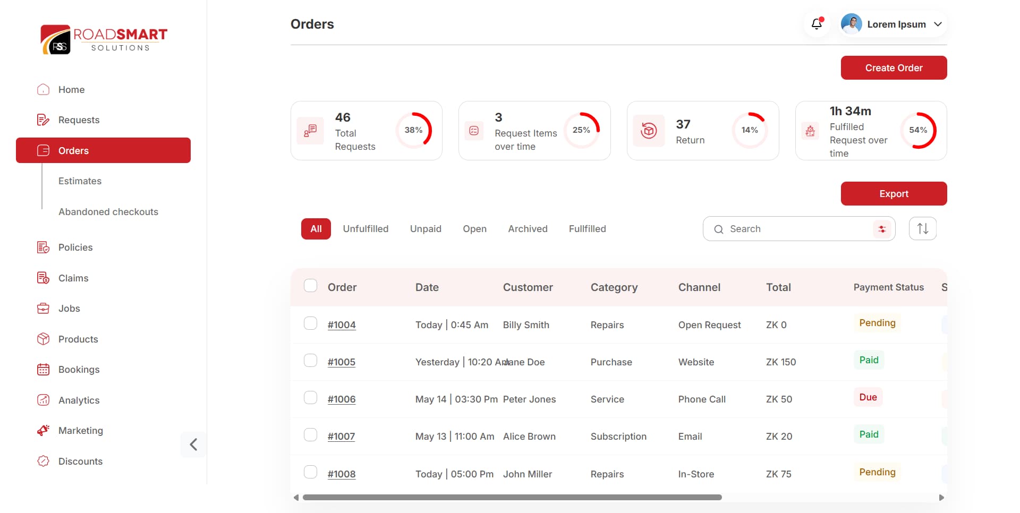Select the Archived tab
The width and height of the screenshot is (1020, 513).
click(528, 229)
